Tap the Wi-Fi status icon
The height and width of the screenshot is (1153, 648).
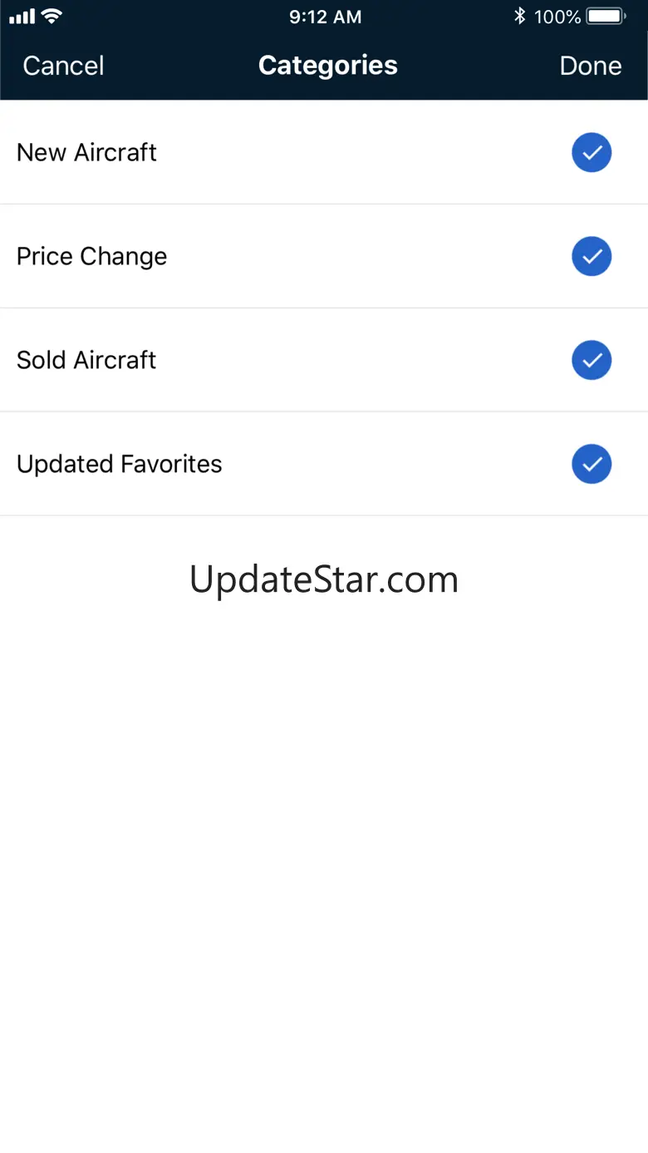click(52, 17)
